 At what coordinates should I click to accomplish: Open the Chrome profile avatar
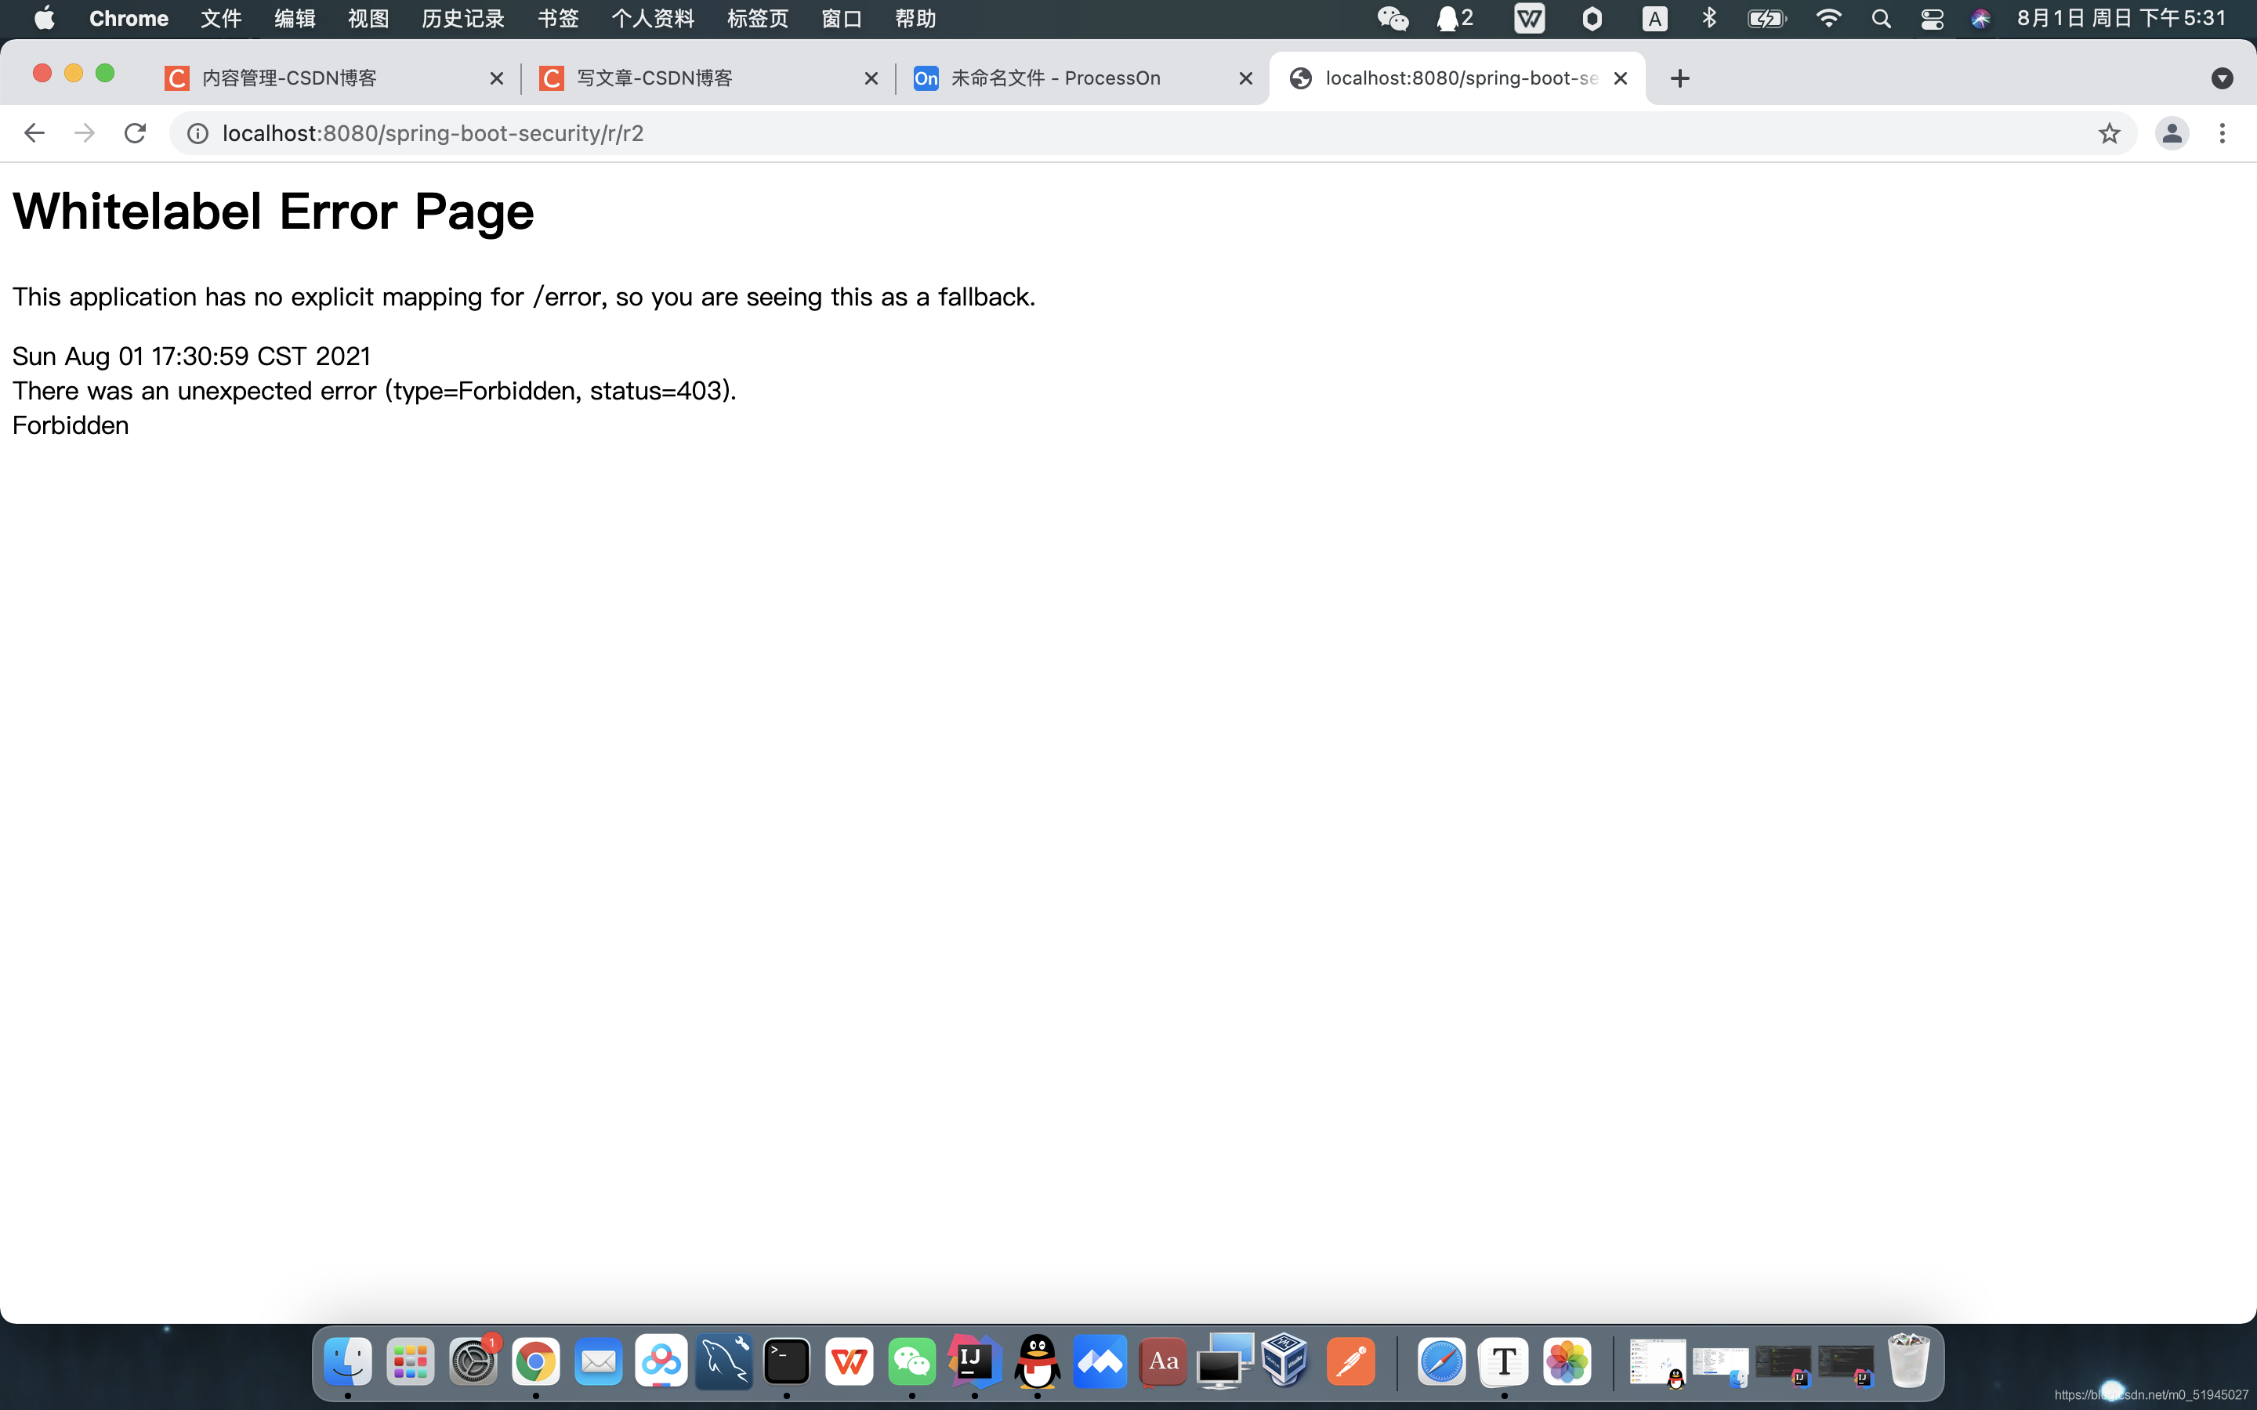pos(2172,133)
